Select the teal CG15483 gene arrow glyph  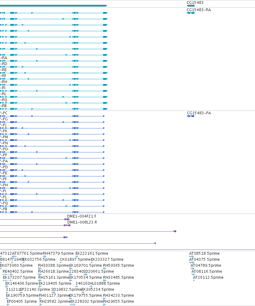coord(191,6)
